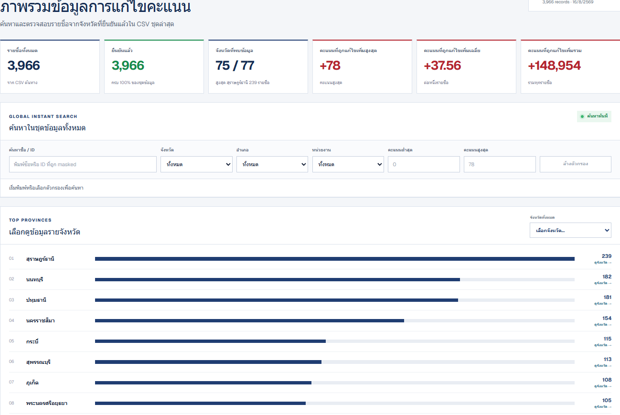Open province link for พระนครศรีอยุธยา row
The image size is (620, 415).
click(x=603, y=407)
